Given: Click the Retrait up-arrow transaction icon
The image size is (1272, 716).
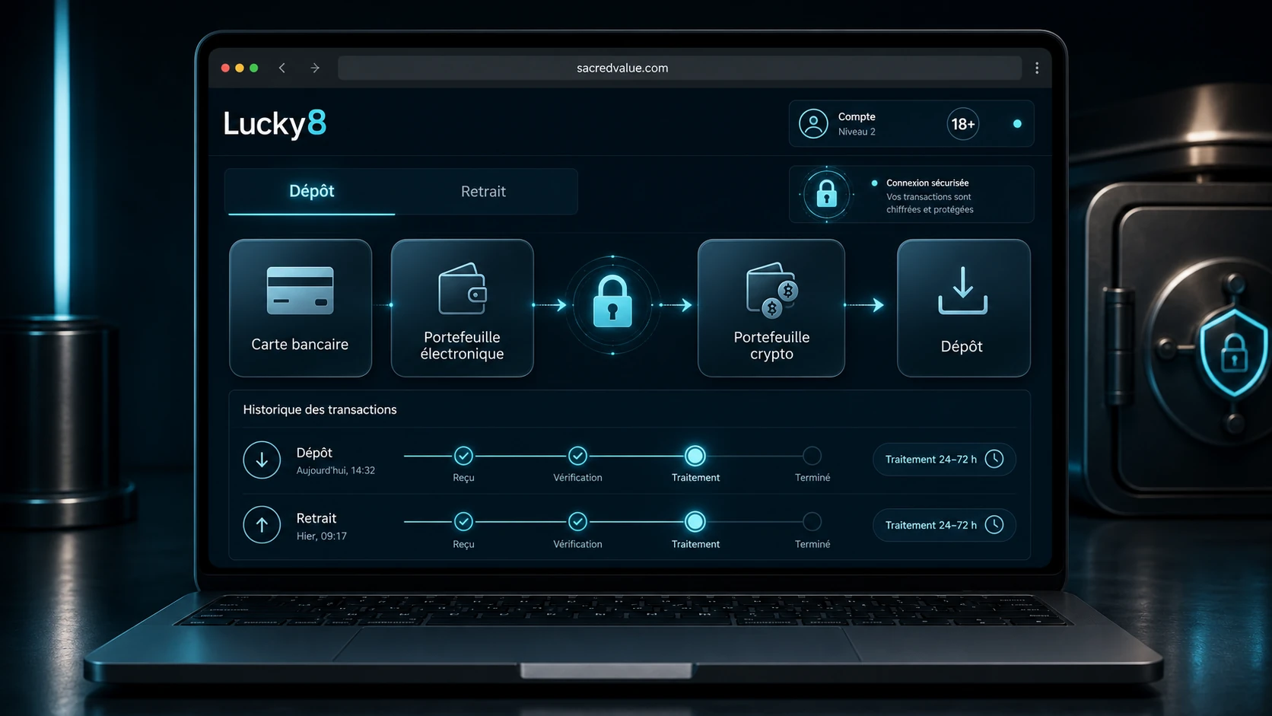Looking at the screenshot, I should tap(262, 525).
